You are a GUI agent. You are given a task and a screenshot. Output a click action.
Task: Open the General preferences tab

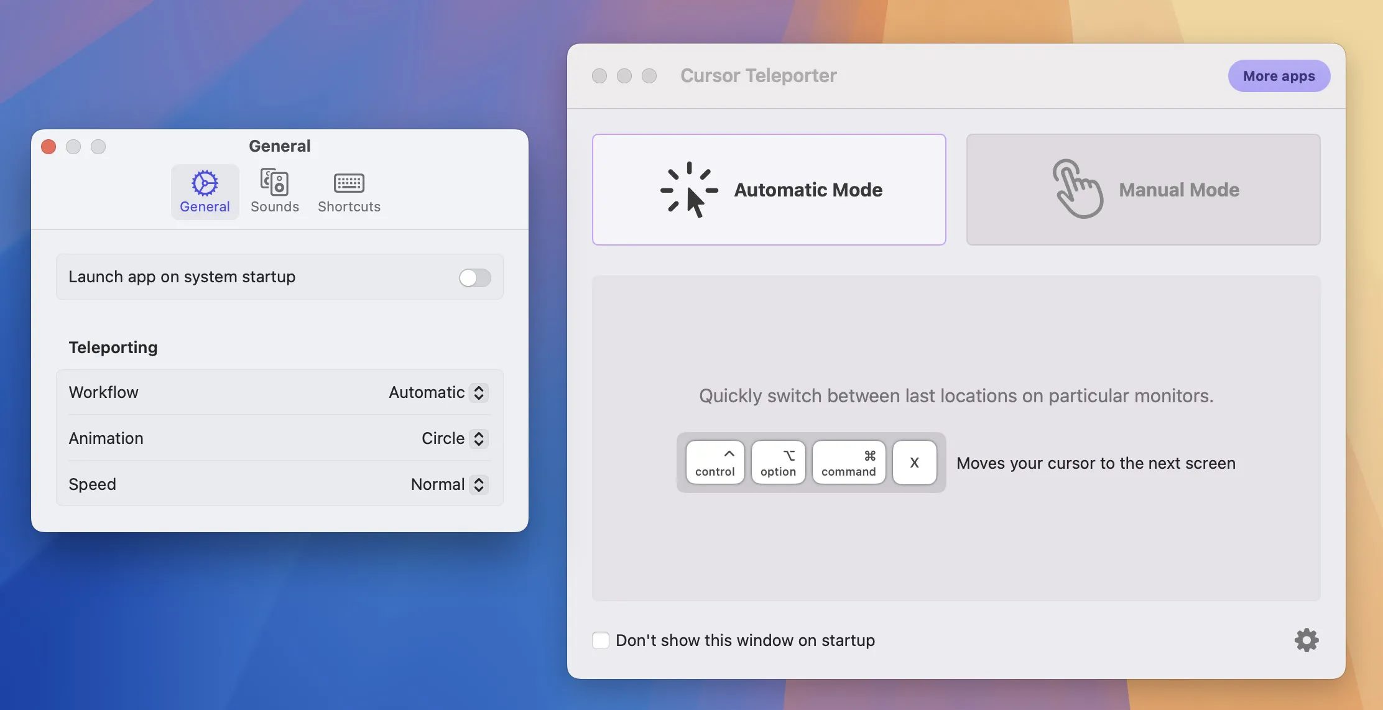pyautogui.click(x=205, y=191)
